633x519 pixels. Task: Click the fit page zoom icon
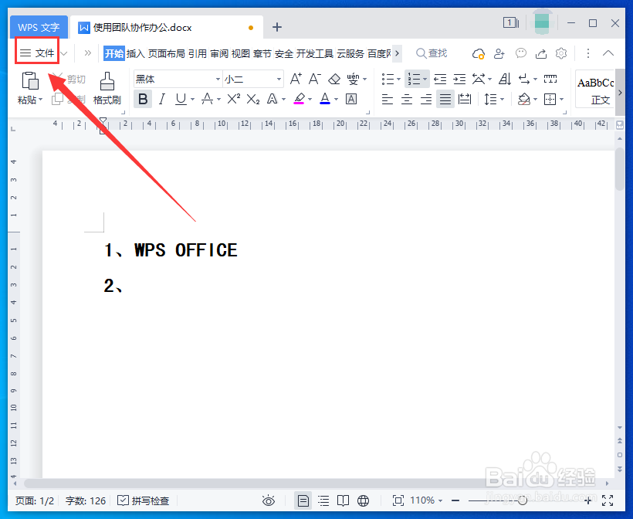(398, 500)
